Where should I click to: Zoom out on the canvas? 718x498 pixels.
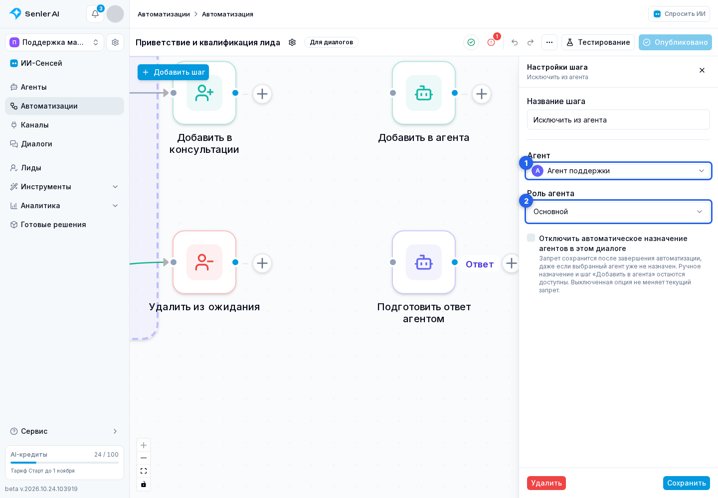point(144,458)
